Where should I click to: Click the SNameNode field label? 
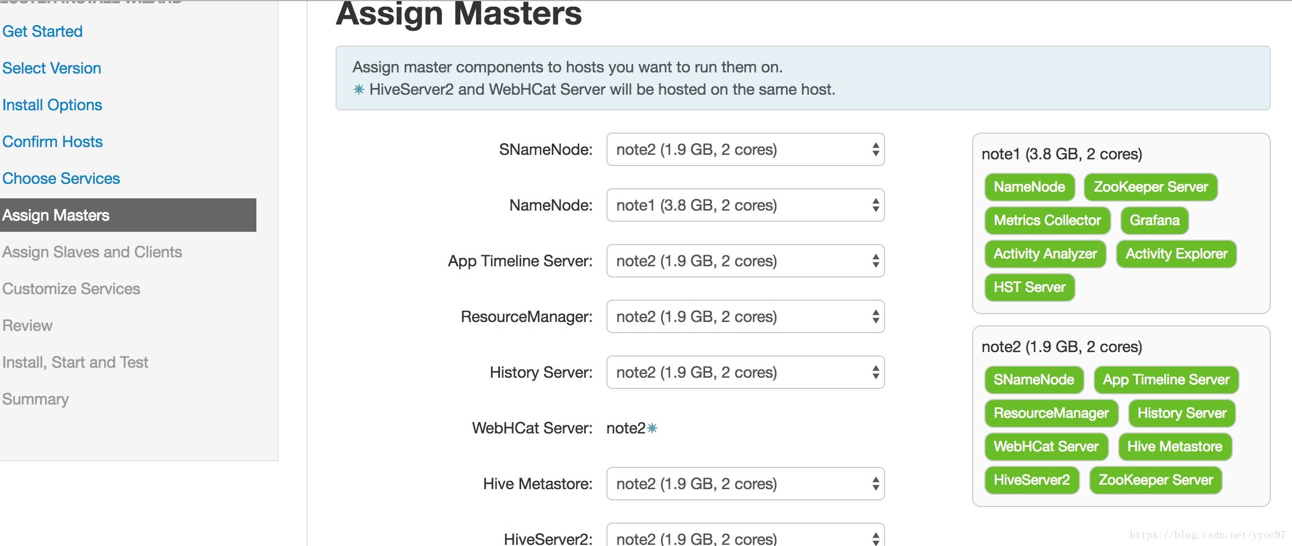tap(546, 149)
